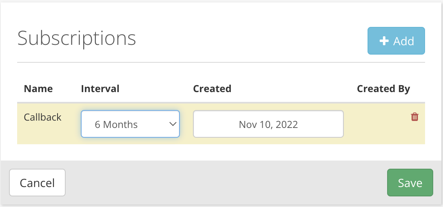Image resolution: width=443 pixels, height=207 pixels.
Task: Add a new subscription
Action: [x=396, y=41]
